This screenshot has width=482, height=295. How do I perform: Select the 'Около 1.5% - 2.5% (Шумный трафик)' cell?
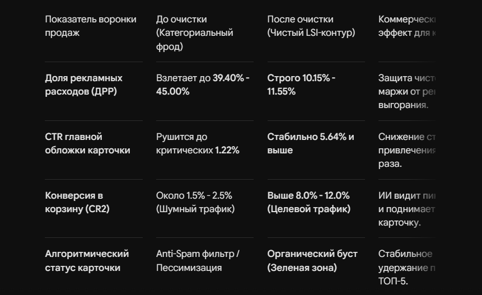point(195,202)
